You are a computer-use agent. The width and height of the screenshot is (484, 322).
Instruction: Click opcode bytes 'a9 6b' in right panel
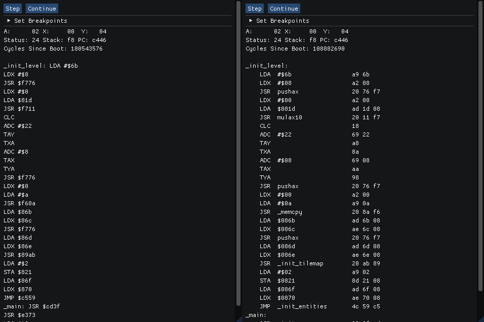point(361,75)
